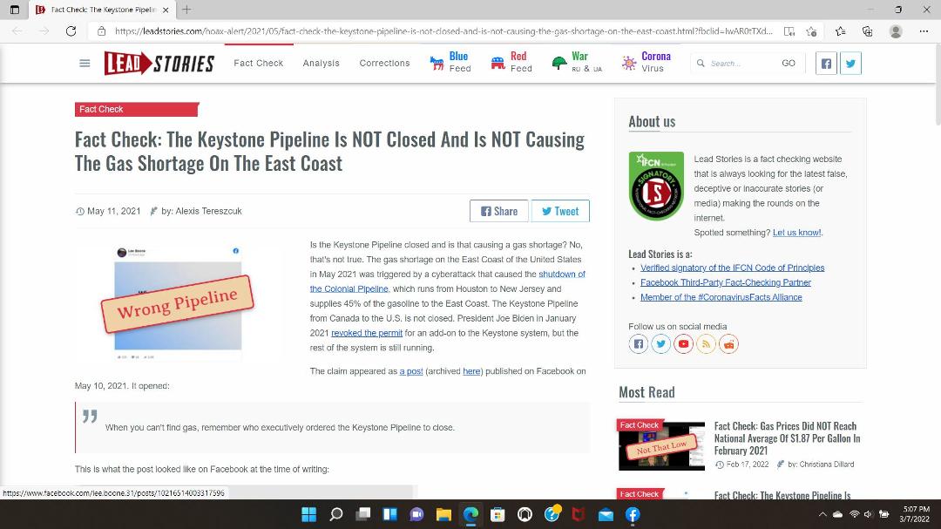Click the Twitter social media circle icon
Image resolution: width=941 pixels, height=529 pixels.
[x=660, y=344]
